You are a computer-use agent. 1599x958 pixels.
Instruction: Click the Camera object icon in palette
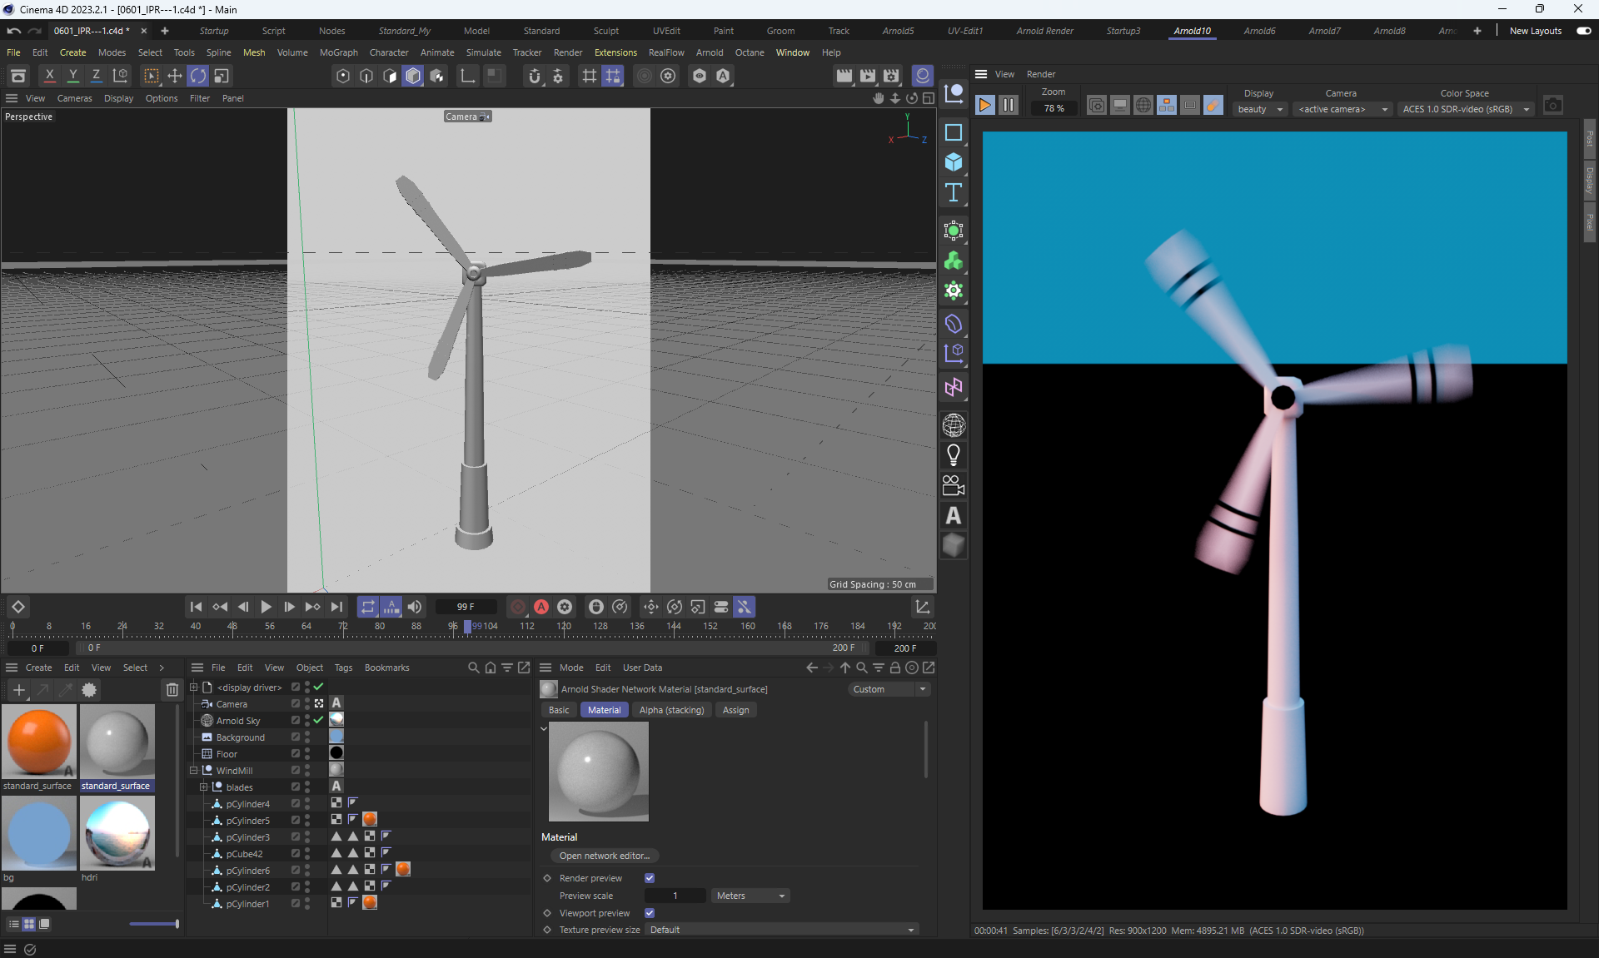click(x=954, y=485)
